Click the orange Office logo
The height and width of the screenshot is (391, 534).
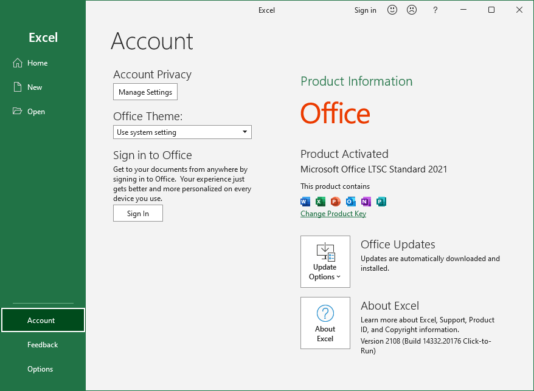coord(335,113)
